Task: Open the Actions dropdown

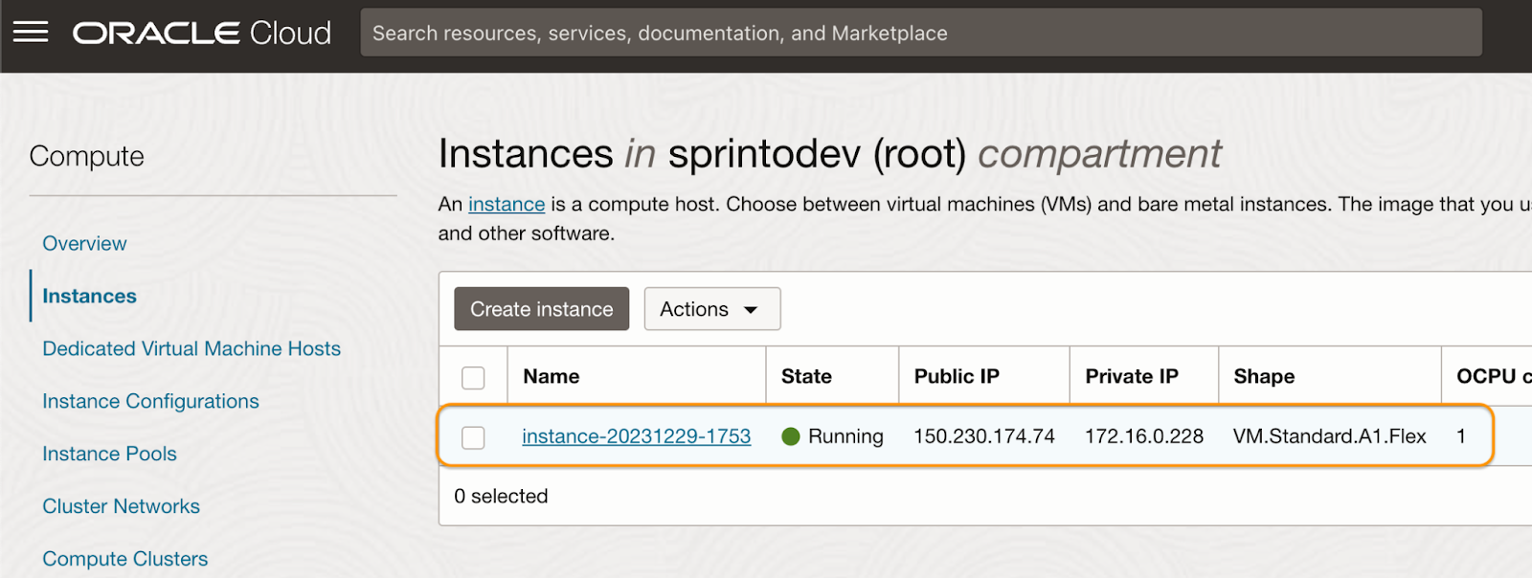Action: (x=712, y=309)
